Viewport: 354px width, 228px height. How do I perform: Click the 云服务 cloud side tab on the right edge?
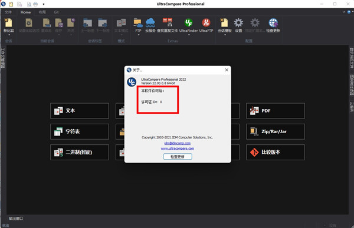[352, 107]
